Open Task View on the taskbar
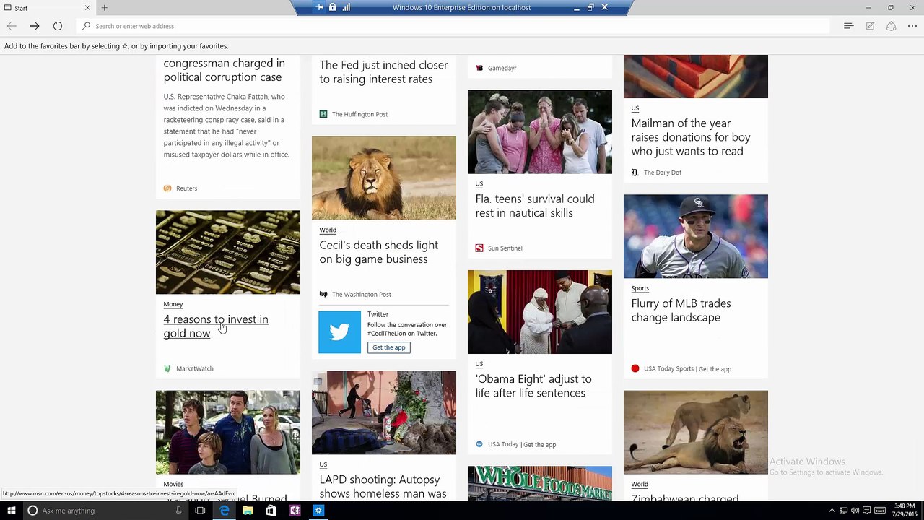Image resolution: width=924 pixels, height=520 pixels. (x=200, y=511)
